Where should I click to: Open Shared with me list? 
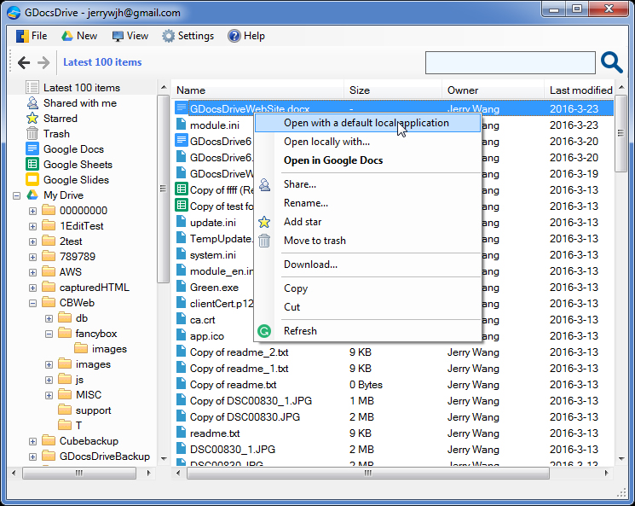79,103
